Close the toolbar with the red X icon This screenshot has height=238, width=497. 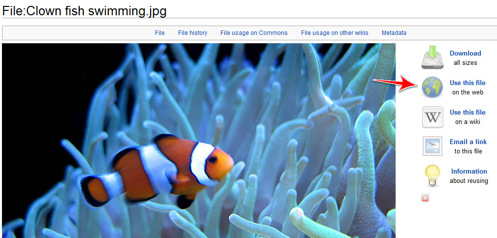(x=425, y=198)
